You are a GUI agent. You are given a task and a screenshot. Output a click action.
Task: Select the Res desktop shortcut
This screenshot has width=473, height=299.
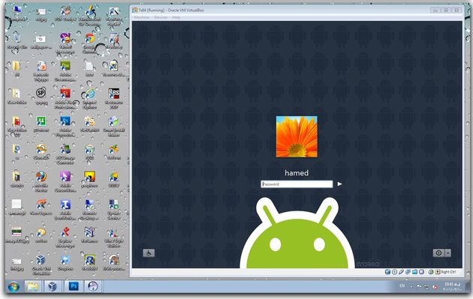(x=113, y=98)
